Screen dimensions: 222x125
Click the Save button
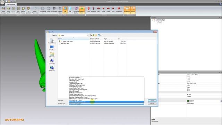pos(152,101)
